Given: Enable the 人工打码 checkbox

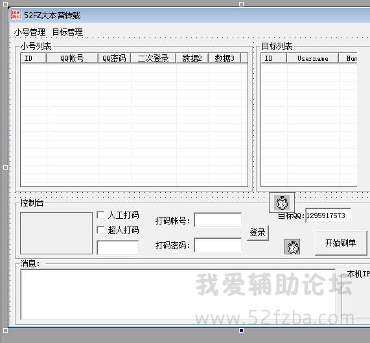Looking at the screenshot, I should click(x=100, y=215).
